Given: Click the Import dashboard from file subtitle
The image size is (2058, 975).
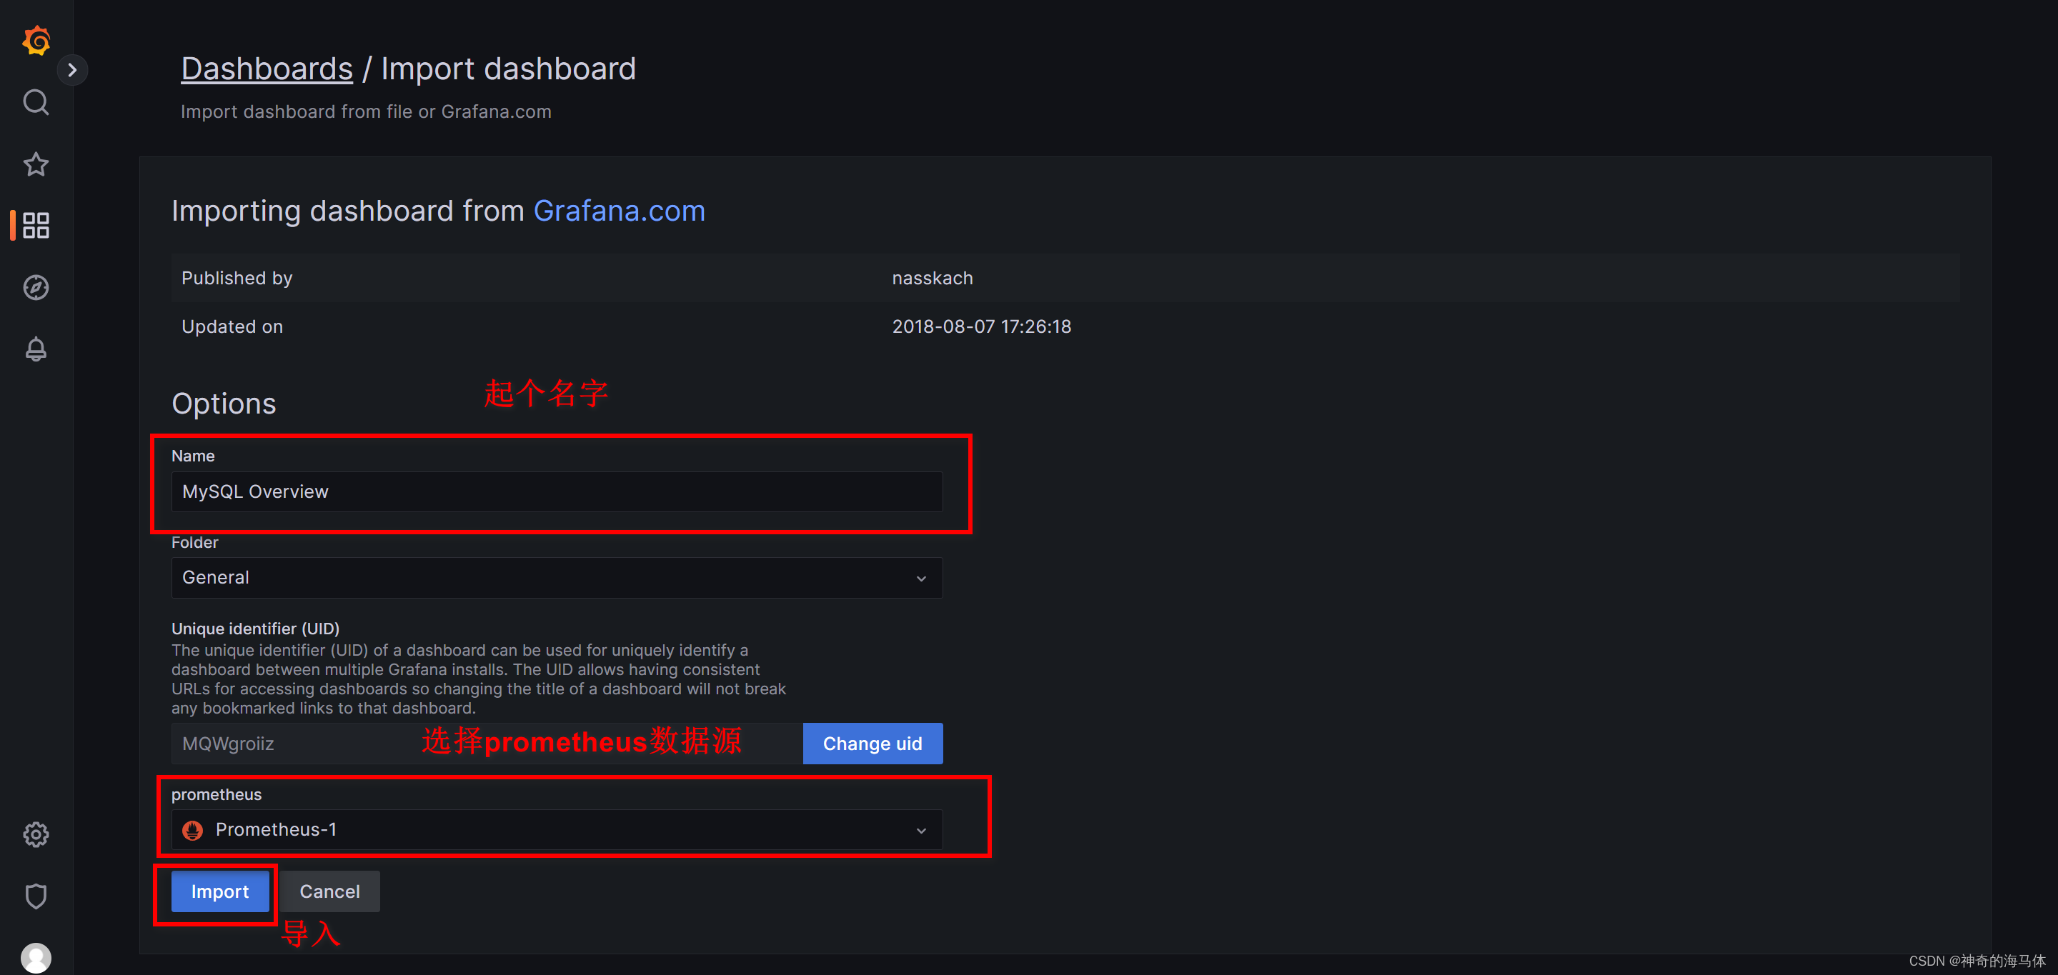Looking at the screenshot, I should coord(366,112).
